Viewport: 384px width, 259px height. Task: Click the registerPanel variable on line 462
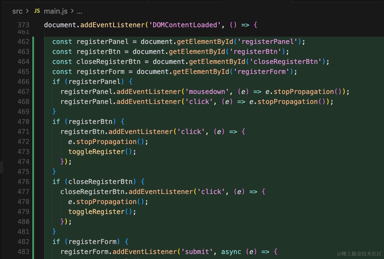[x=103, y=42]
